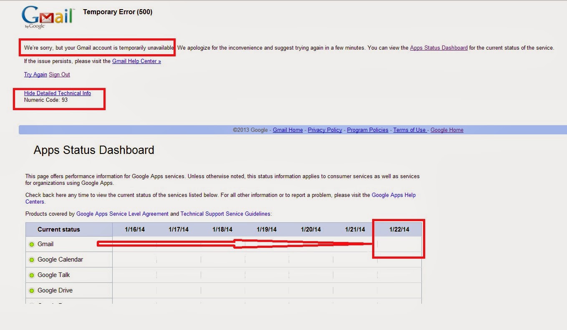Click green status dot beside Gmail
The height and width of the screenshot is (330, 567).
point(32,244)
